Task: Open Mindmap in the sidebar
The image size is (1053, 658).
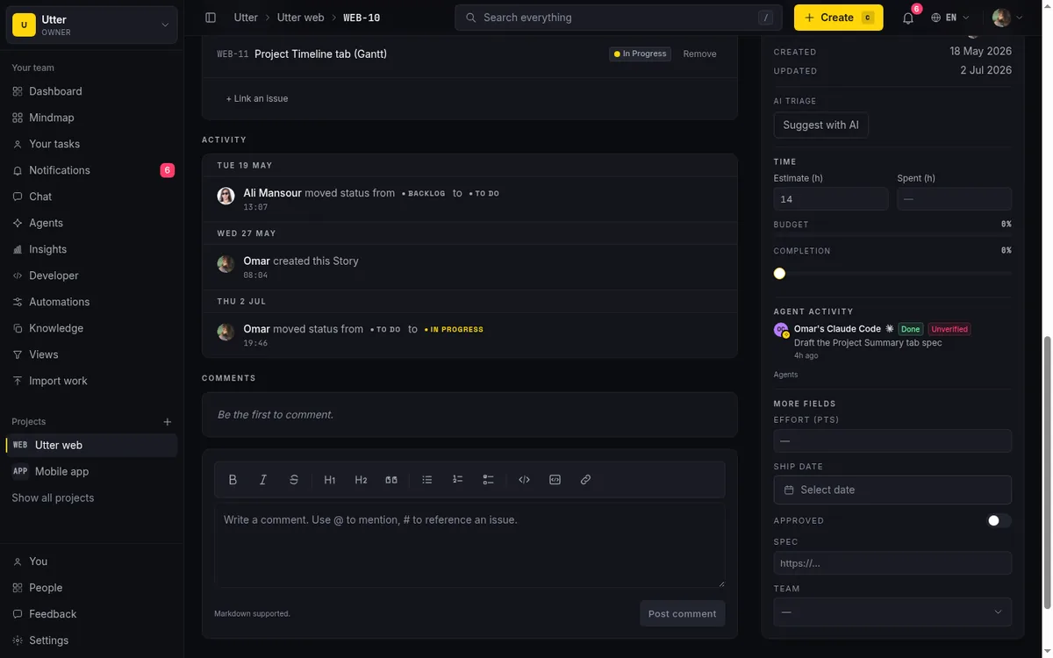Action: [x=91, y=118]
